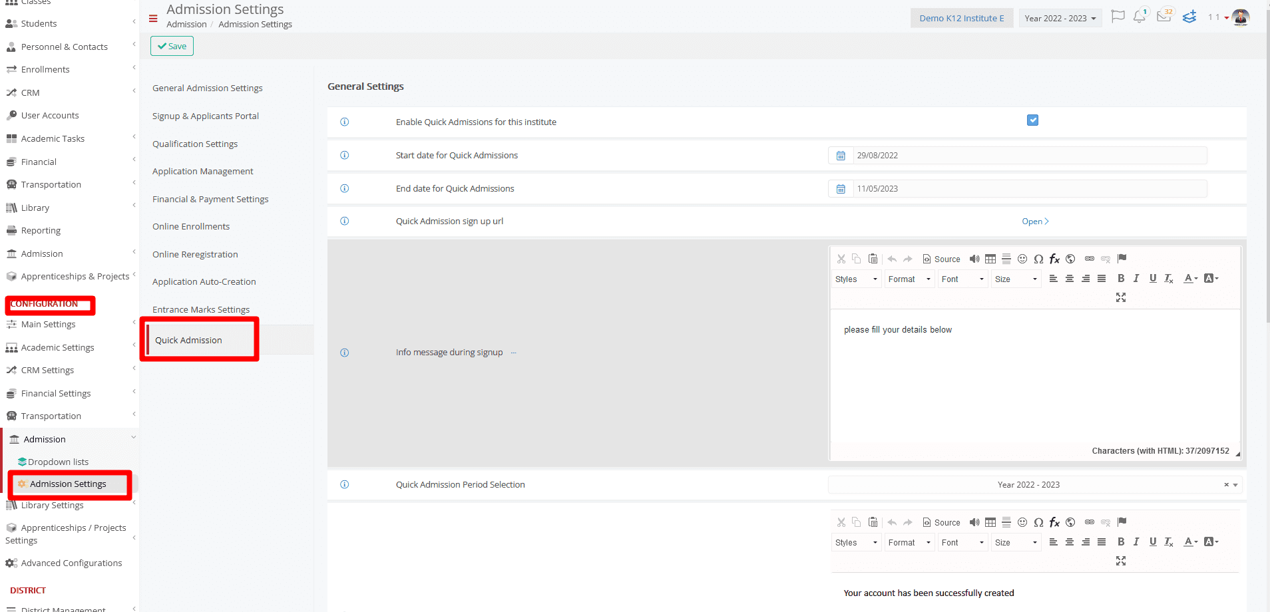
Task: Open Format dropdown in Info message editor
Action: pyautogui.click(x=910, y=279)
